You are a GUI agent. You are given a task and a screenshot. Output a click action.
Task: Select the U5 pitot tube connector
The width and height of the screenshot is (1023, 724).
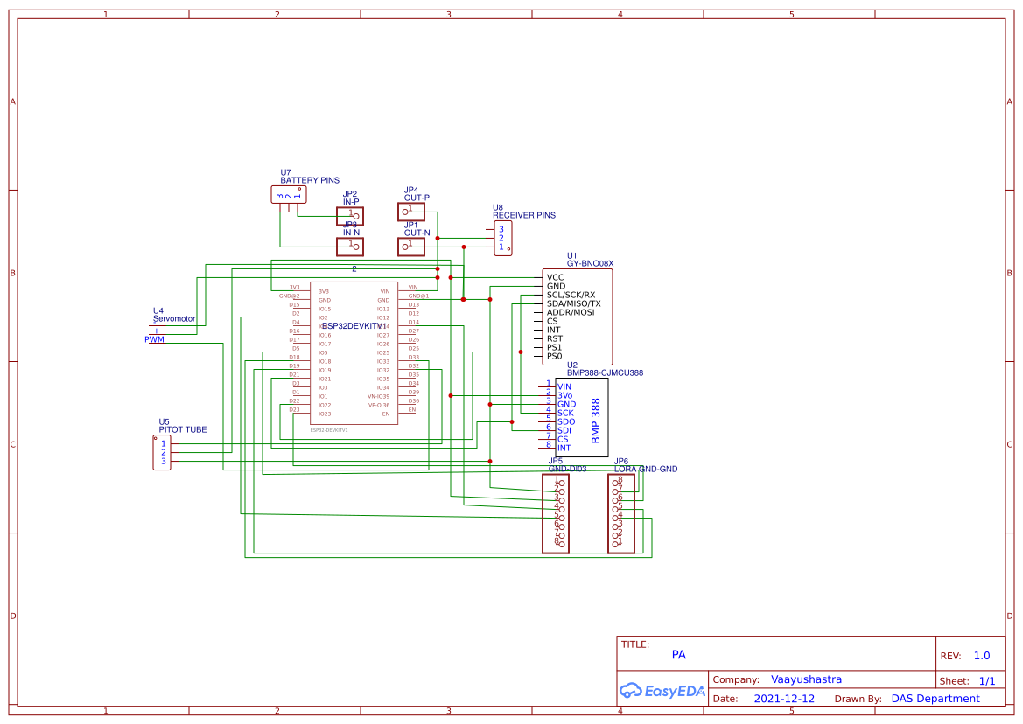162,453
